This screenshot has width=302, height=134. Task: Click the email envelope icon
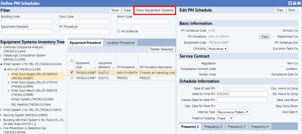299,3
